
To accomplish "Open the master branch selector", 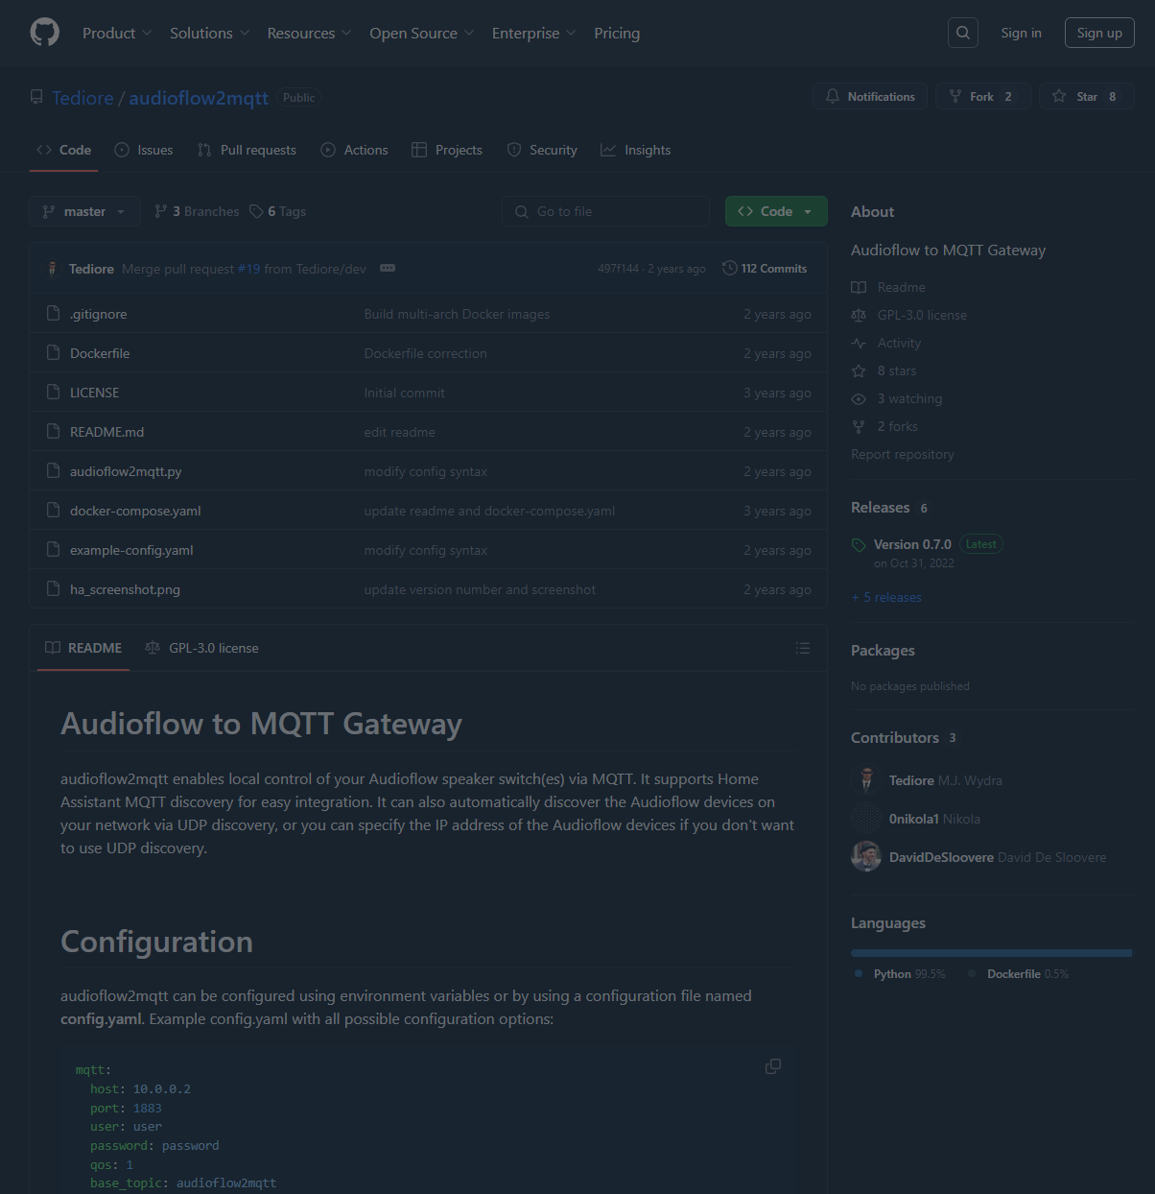I will [84, 211].
